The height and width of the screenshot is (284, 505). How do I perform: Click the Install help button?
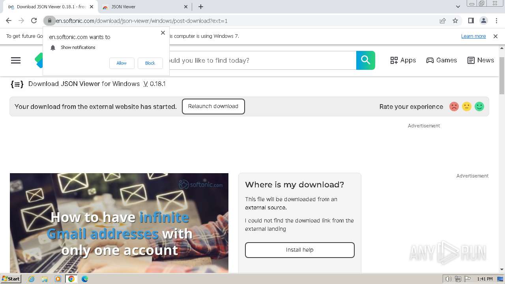pos(300,250)
